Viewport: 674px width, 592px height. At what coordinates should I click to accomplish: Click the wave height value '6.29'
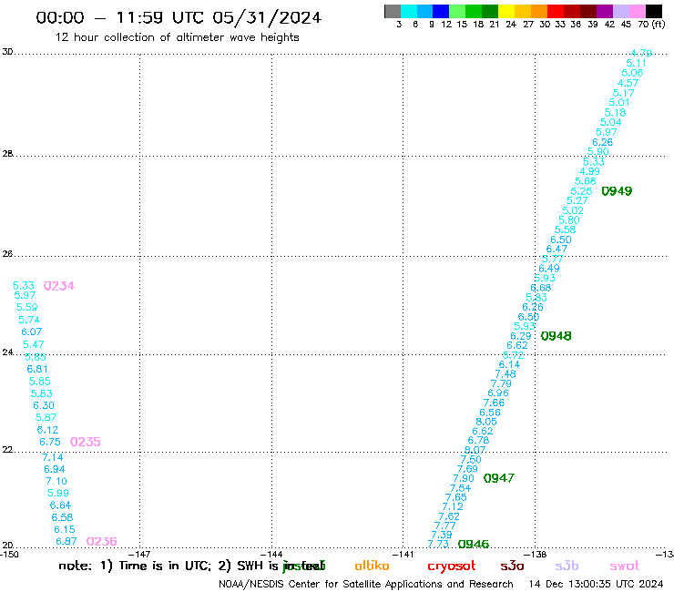click(521, 336)
